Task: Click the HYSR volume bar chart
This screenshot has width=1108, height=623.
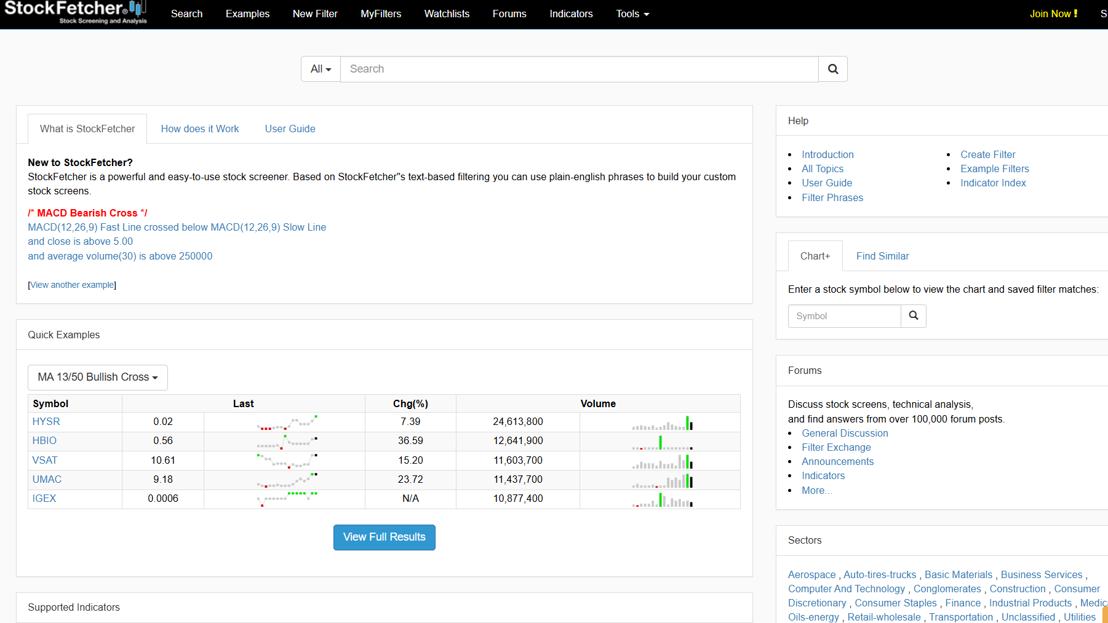Action: click(x=662, y=423)
